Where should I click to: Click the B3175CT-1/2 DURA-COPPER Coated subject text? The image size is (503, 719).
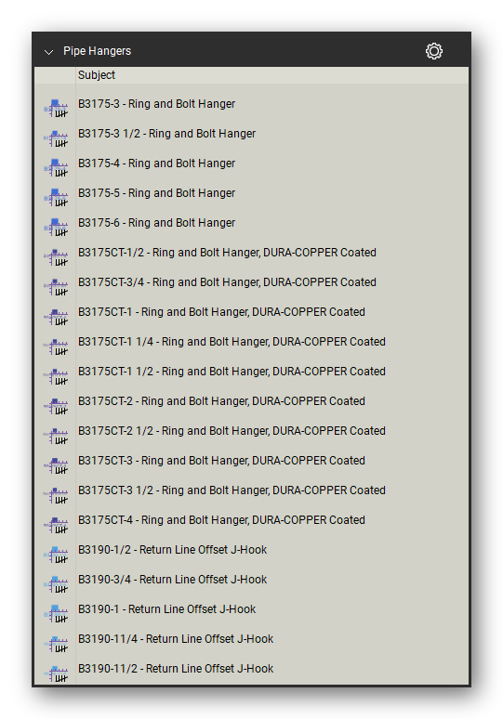click(x=227, y=253)
